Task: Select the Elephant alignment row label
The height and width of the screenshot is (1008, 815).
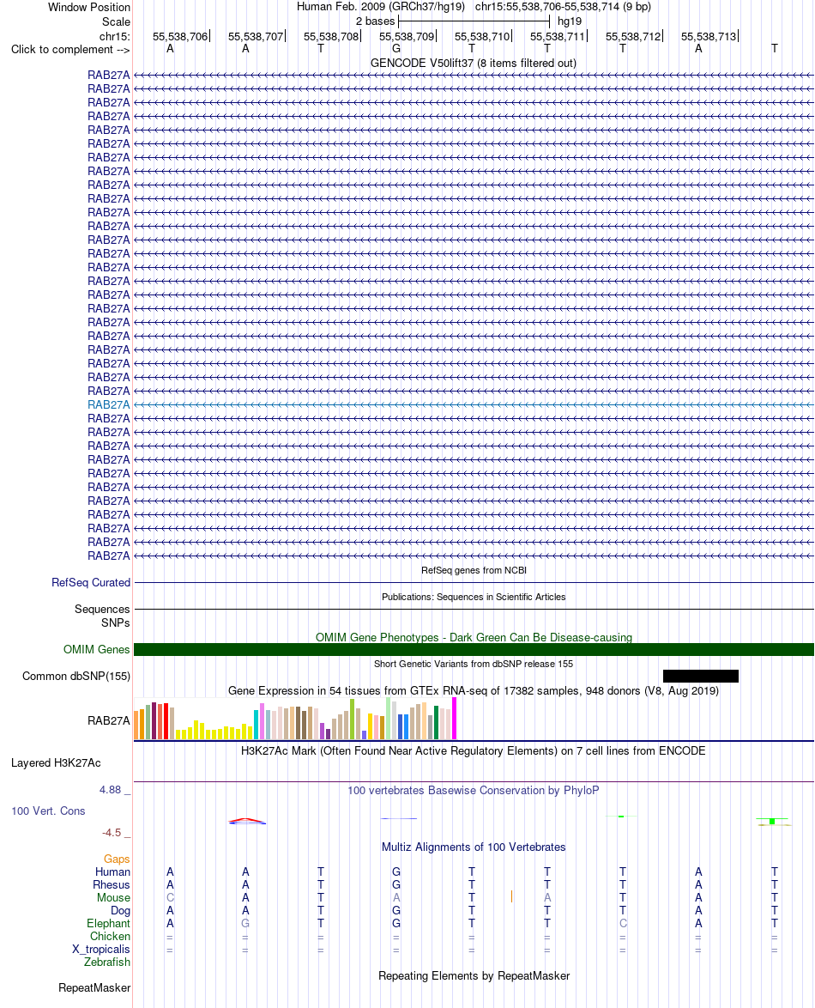Action: coord(109,923)
